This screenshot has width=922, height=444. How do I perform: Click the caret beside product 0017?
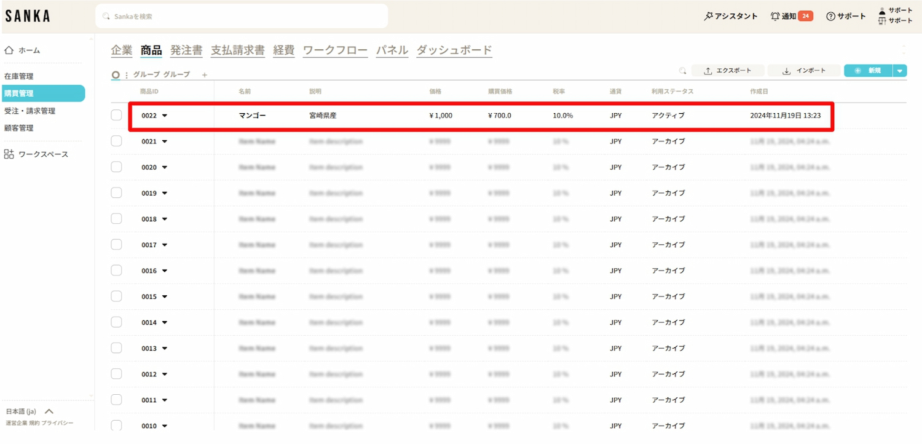(165, 245)
